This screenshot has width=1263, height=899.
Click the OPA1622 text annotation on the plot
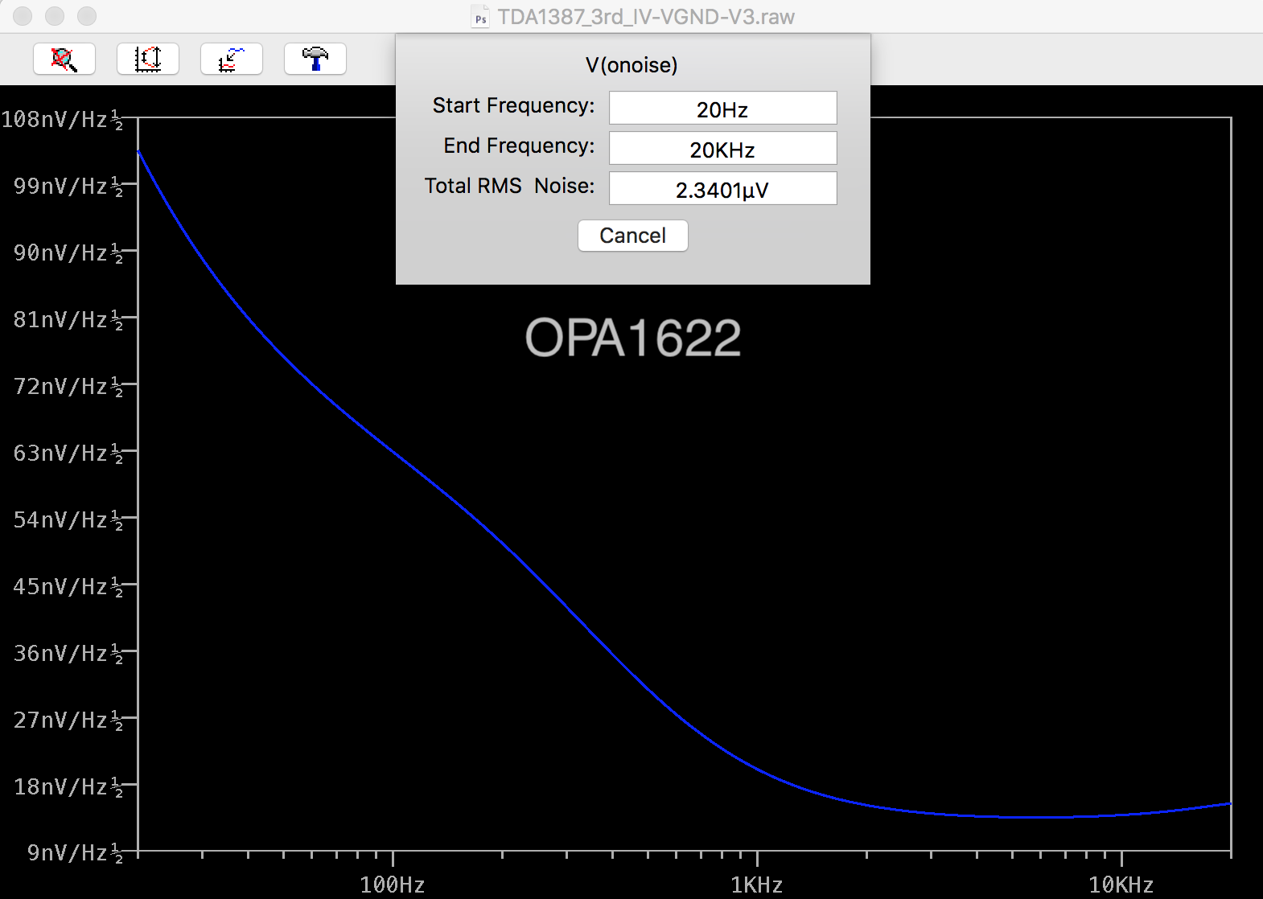click(x=633, y=338)
